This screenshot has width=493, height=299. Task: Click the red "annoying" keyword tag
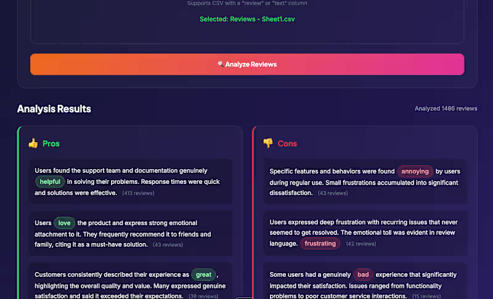[x=415, y=171]
